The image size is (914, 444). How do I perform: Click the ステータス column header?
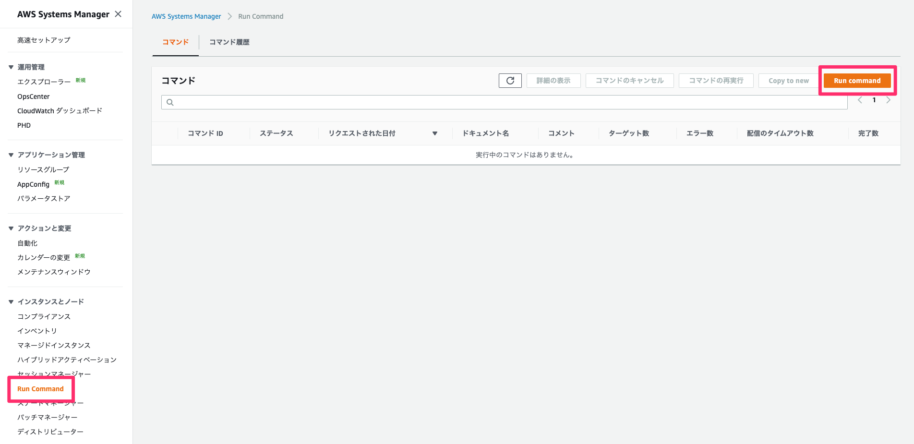coord(277,133)
